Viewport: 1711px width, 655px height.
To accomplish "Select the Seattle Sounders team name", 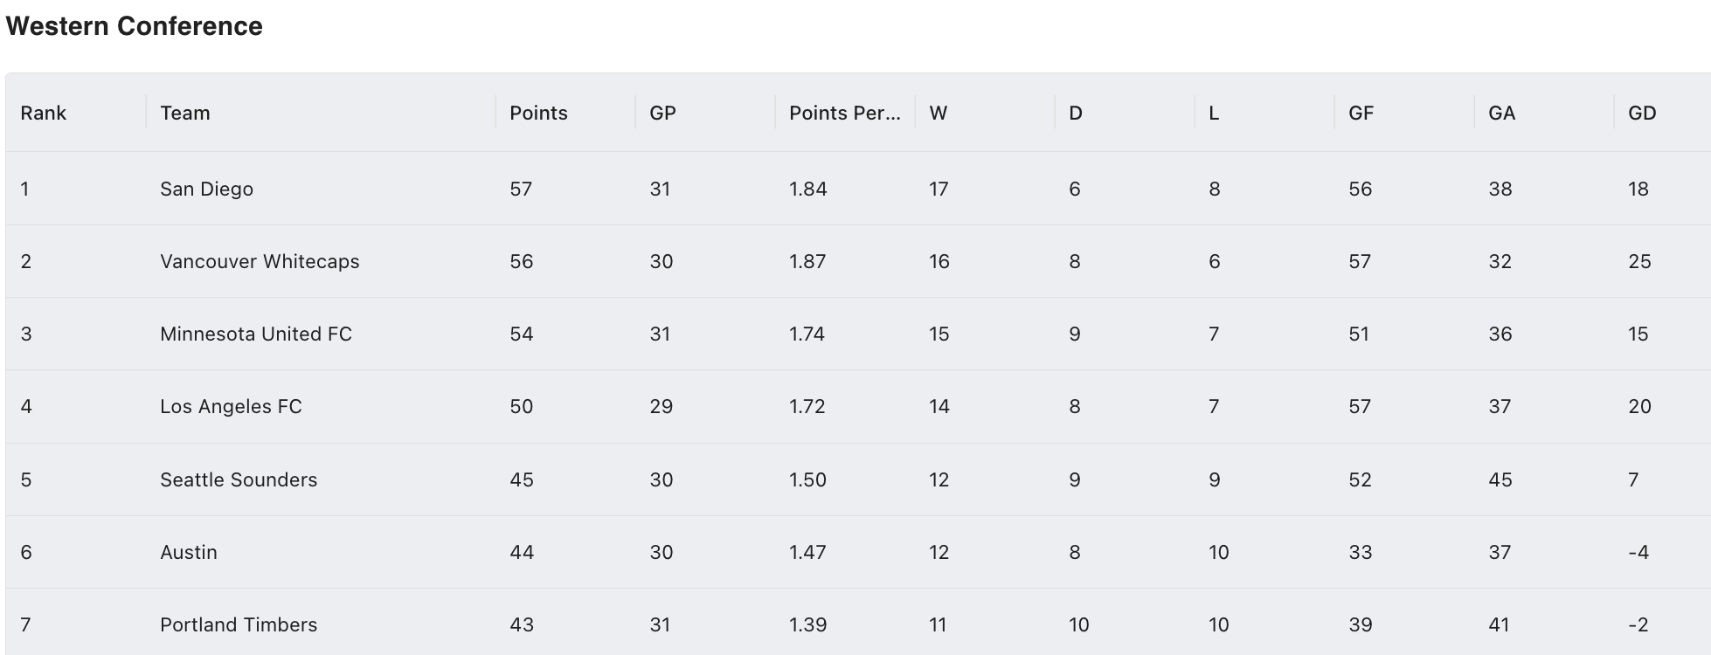I will [x=239, y=479].
